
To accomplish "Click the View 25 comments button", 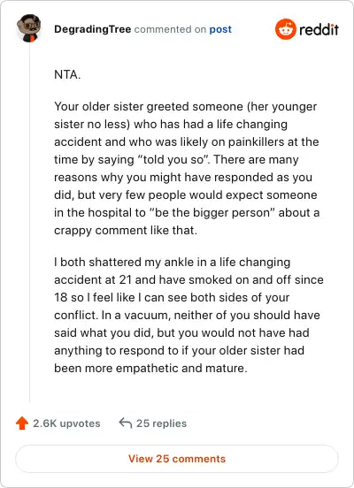I will (x=177, y=459).
